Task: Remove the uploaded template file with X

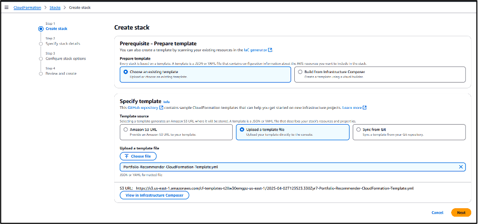Action: tap(461, 167)
